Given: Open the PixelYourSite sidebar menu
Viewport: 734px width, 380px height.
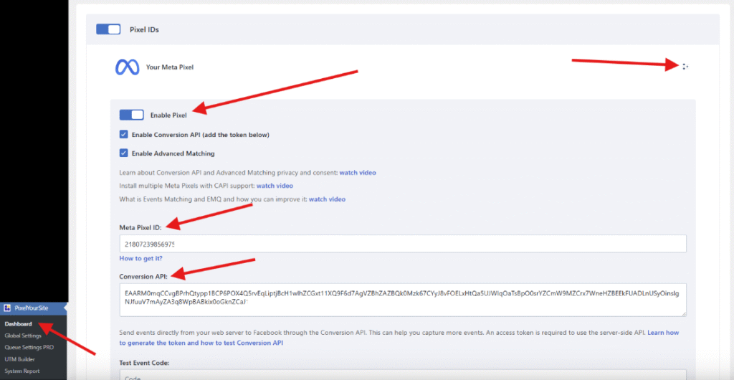Looking at the screenshot, I should point(32,308).
